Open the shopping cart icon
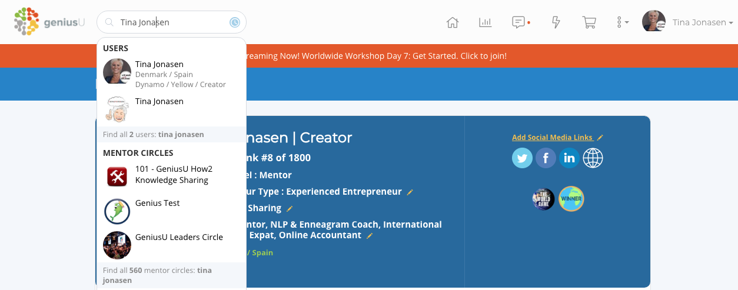The image size is (738, 290). coord(589,22)
